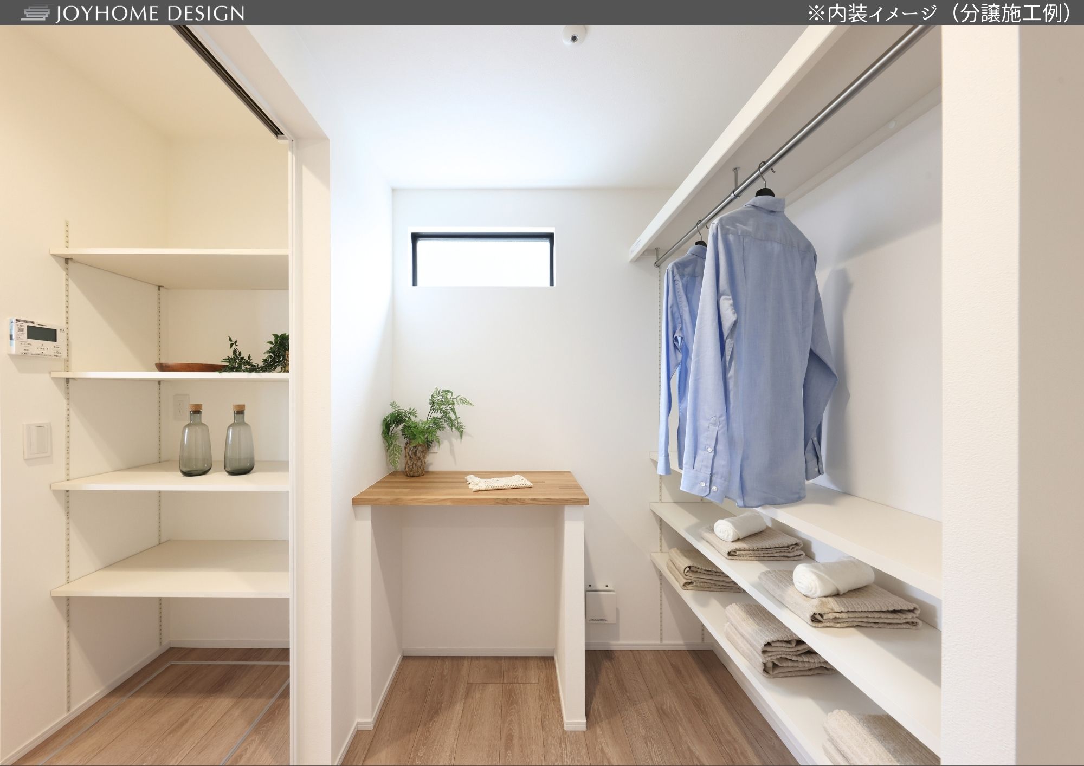Click the JOYHOME DESIGN brand text

click(x=150, y=13)
